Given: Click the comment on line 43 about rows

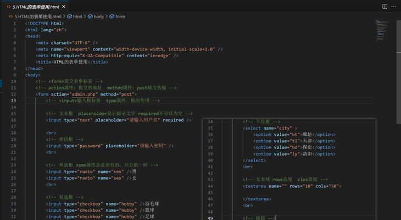Looking at the screenshot, I should (286, 179).
